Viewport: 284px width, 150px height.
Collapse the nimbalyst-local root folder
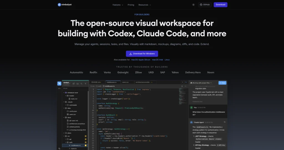coord(64,92)
